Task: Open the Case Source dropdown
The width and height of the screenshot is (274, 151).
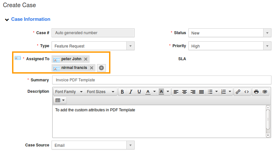Action: coord(93,145)
